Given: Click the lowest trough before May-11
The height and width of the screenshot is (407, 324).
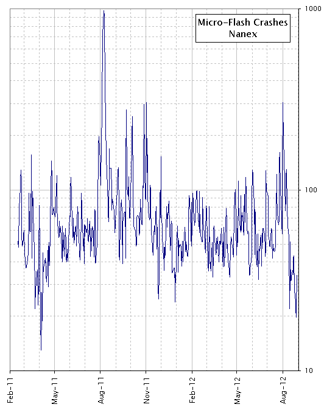Looking at the screenshot, I should pyautogui.click(x=41, y=350).
